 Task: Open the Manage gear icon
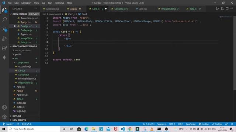pos(4,117)
